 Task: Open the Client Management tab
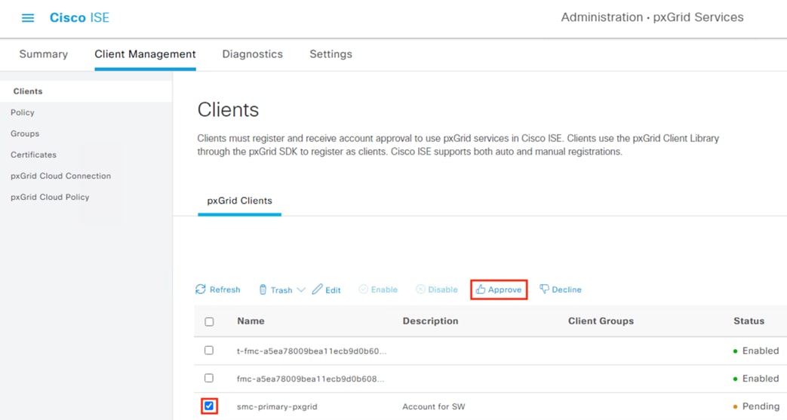[145, 54]
